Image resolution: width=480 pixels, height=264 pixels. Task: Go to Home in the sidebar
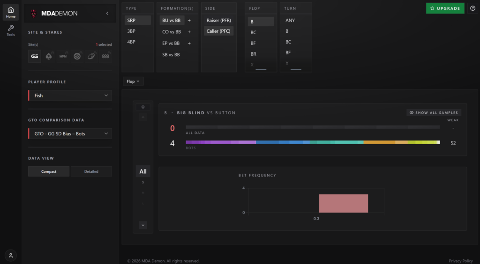(x=11, y=12)
